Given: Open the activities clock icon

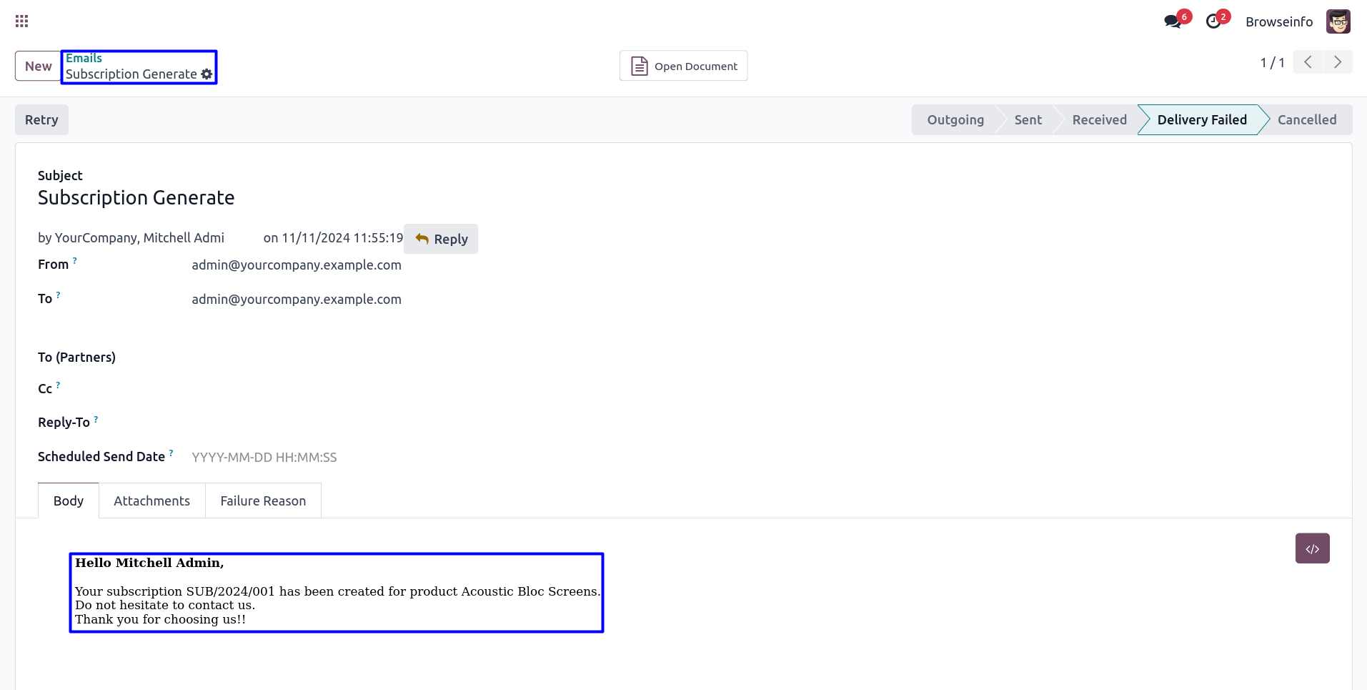Looking at the screenshot, I should (x=1213, y=21).
